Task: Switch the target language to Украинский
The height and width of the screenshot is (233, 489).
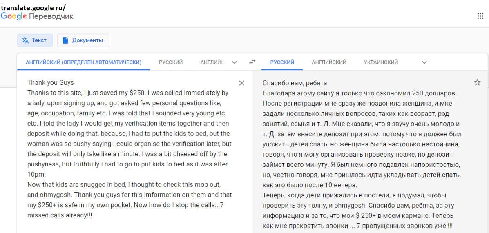Action: pyautogui.click(x=381, y=62)
